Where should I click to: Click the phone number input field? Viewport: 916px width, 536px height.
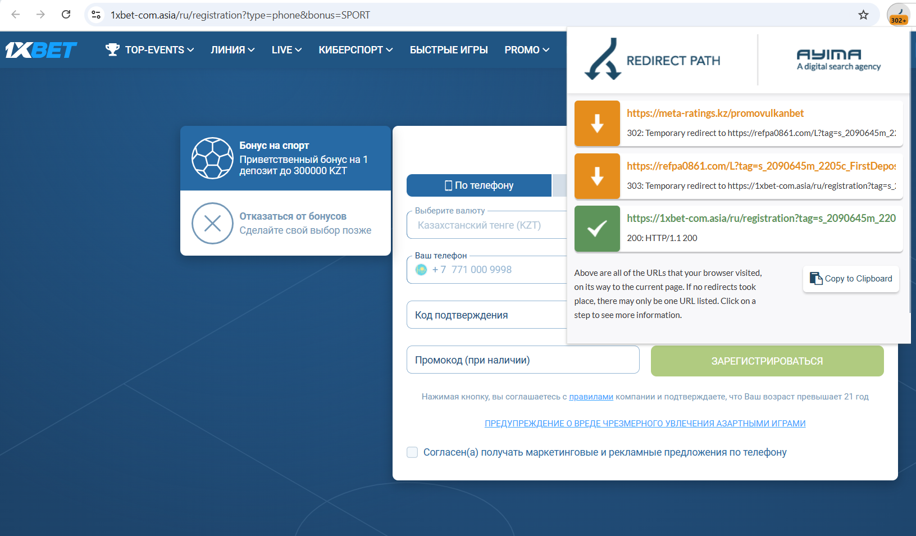coord(486,270)
